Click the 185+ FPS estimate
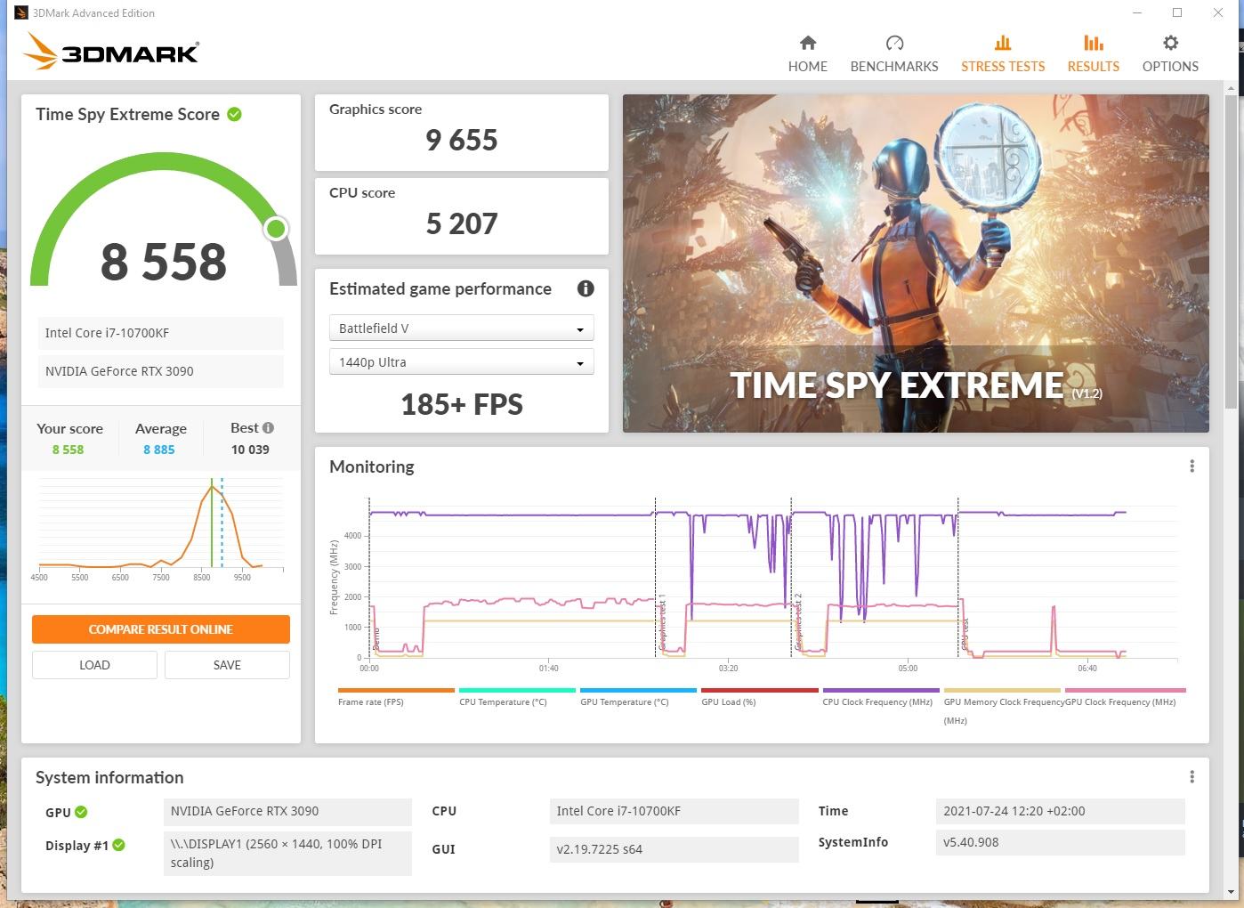This screenshot has width=1244, height=908. [x=461, y=404]
